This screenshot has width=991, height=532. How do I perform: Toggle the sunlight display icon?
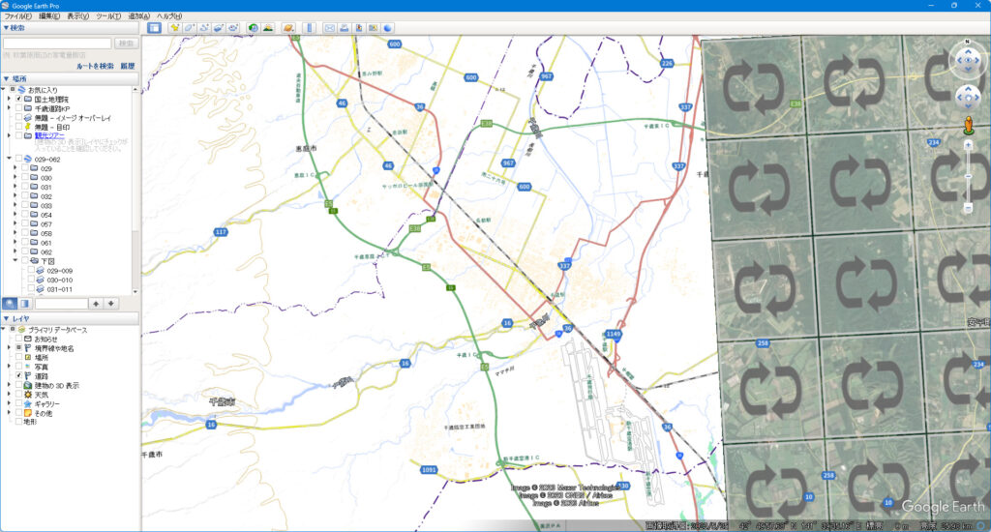coord(268,28)
